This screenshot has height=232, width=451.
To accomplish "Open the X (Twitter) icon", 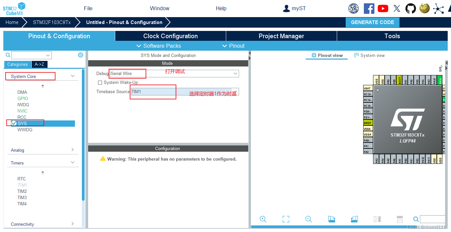I will pos(397,9).
